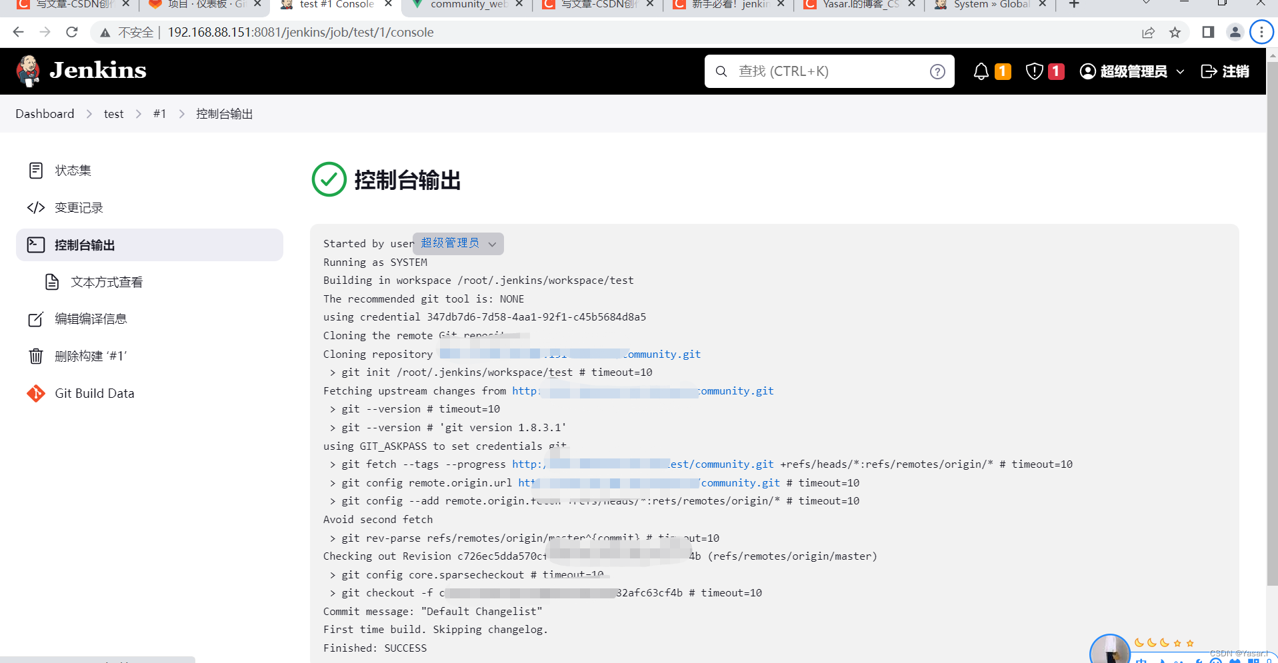Navigate to Dashboard via the breadcrumb
1278x663 pixels.
coord(45,113)
